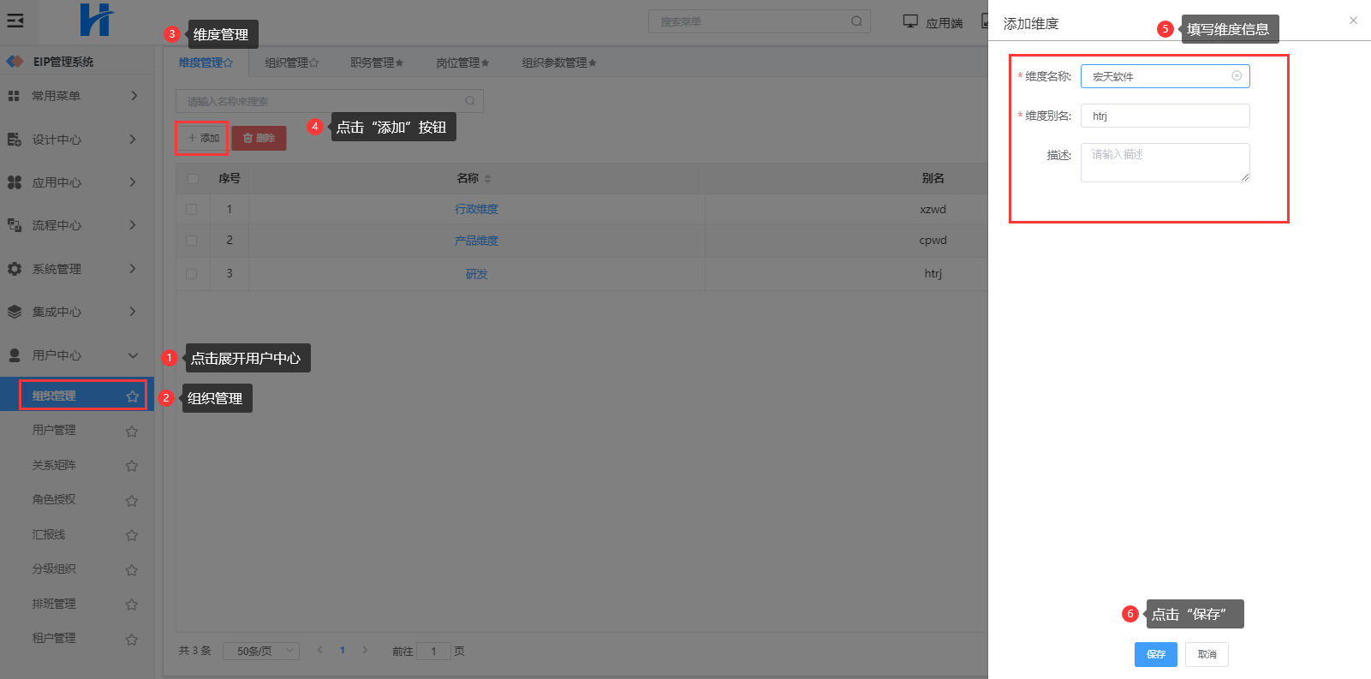Favorite 关系矩阵 using its star

click(132, 466)
